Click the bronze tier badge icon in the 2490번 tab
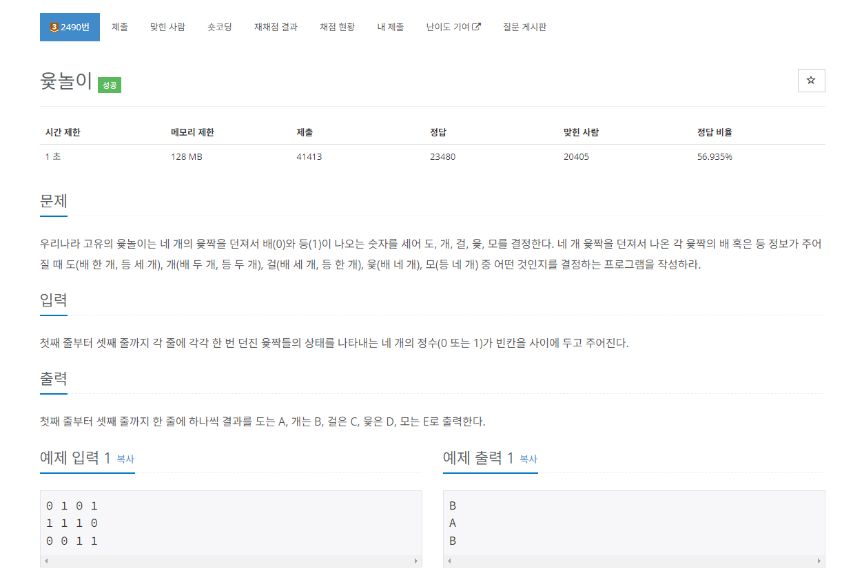The image size is (853, 584). pos(54,28)
